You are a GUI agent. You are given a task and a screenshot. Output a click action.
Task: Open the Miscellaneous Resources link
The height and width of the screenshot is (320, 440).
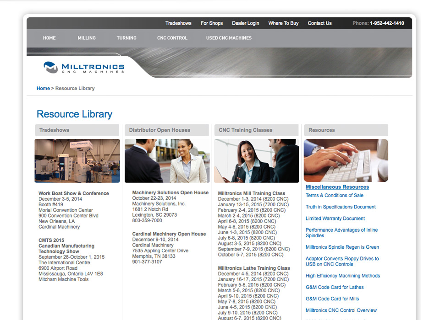click(x=337, y=187)
